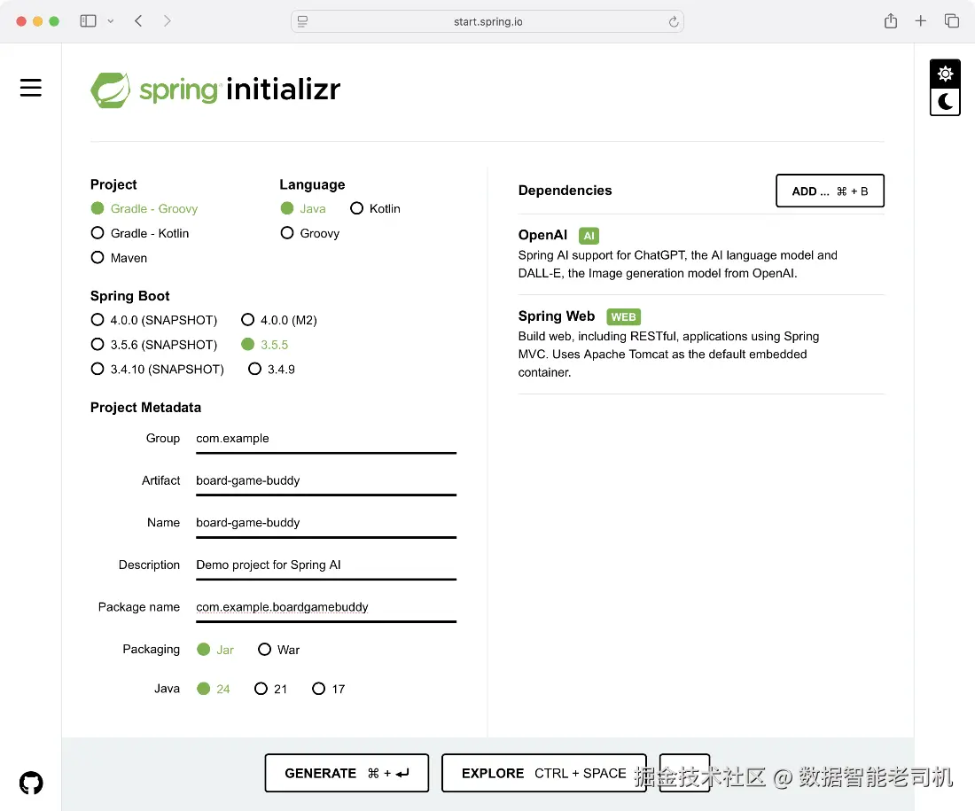Select Java version 21
The height and width of the screenshot is (811, 975).
[x=271, y=689]
